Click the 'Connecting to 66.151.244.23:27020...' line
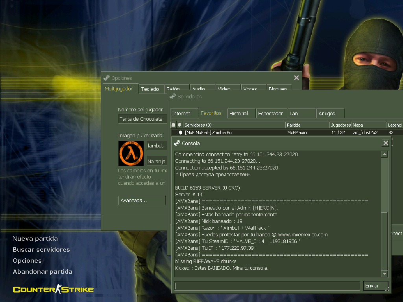 [x=218, y=161]
